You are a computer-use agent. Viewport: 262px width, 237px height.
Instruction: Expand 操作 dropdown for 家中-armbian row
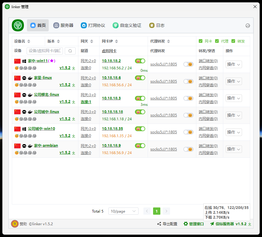[234, 149]
